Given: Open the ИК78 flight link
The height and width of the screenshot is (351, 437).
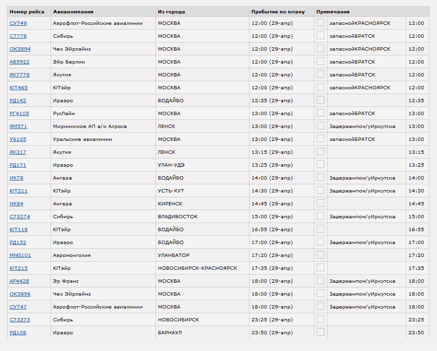Looking at the screenshot, I should (x=16, y=178).
